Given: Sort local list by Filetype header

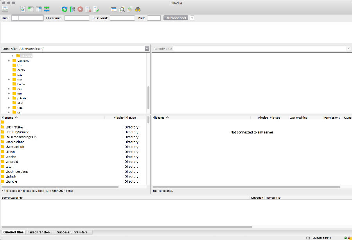Looking at the screenshot, I should coord(135,117).
